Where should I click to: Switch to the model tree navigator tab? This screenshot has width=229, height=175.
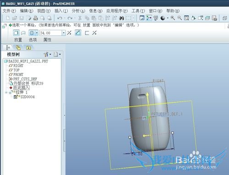pyautogui.click(x=8, y=48)
